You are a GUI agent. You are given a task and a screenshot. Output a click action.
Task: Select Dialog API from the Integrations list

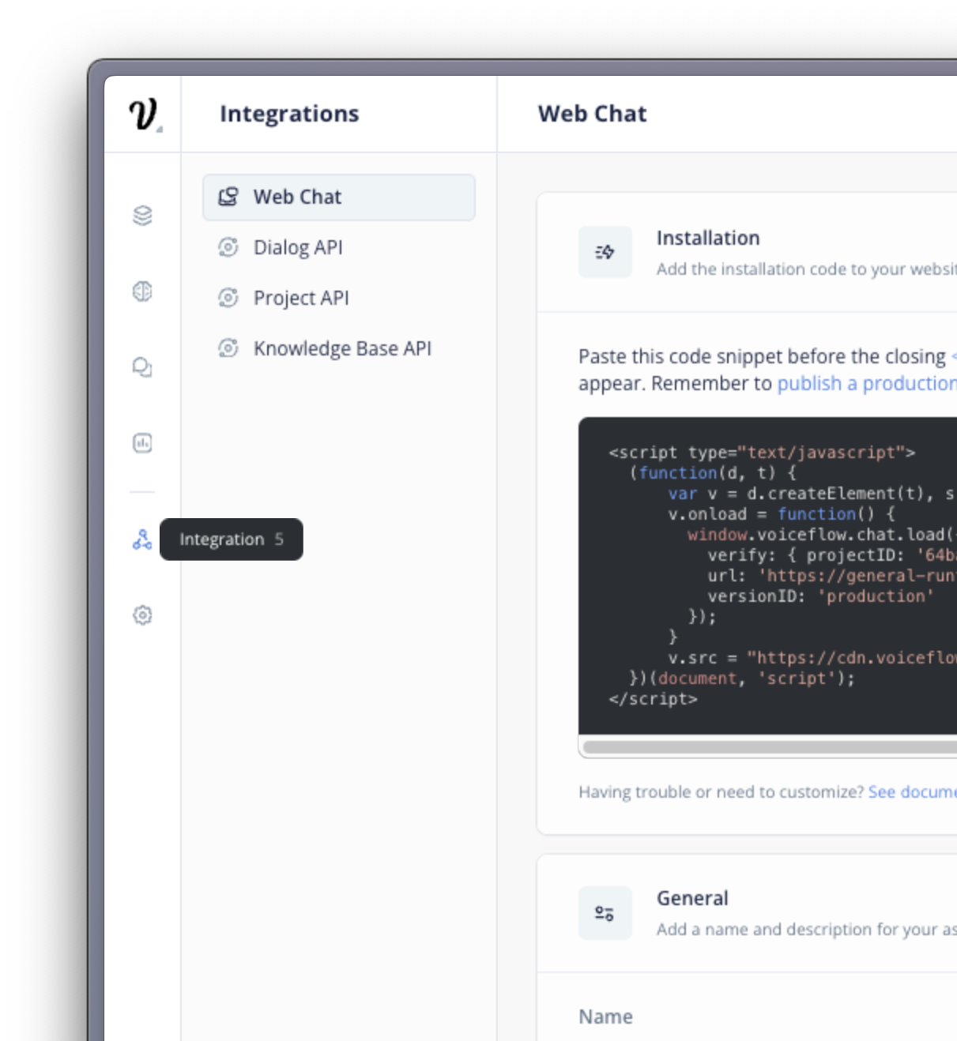[x=298, y=247]
